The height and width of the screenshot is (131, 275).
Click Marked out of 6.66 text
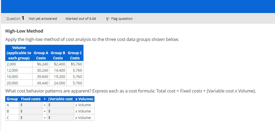pyautogui.click(x=81, y=18)
